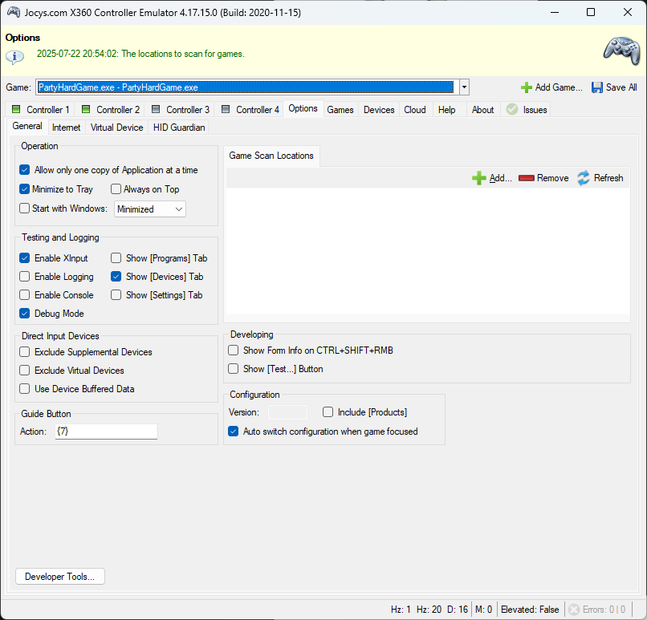Viewport: 647px width, 620px height.
Task: Toggle Auto switch configuration when game focused
Action: pyautogui.click(x=233, y=432)
